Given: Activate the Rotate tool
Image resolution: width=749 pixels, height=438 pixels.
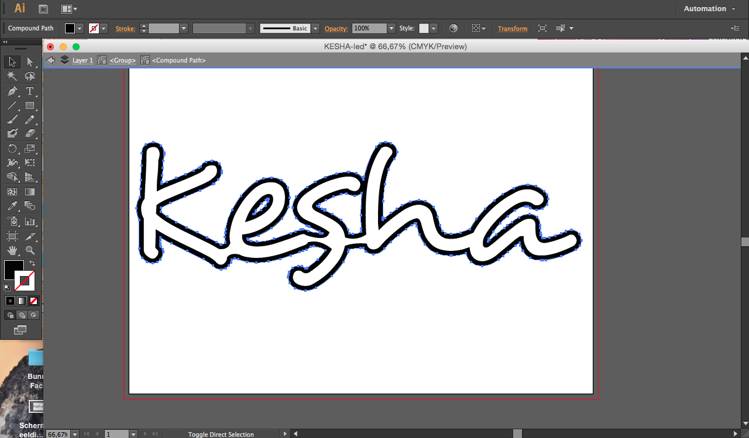Looking at the screenshot, I should pos(12,149).
